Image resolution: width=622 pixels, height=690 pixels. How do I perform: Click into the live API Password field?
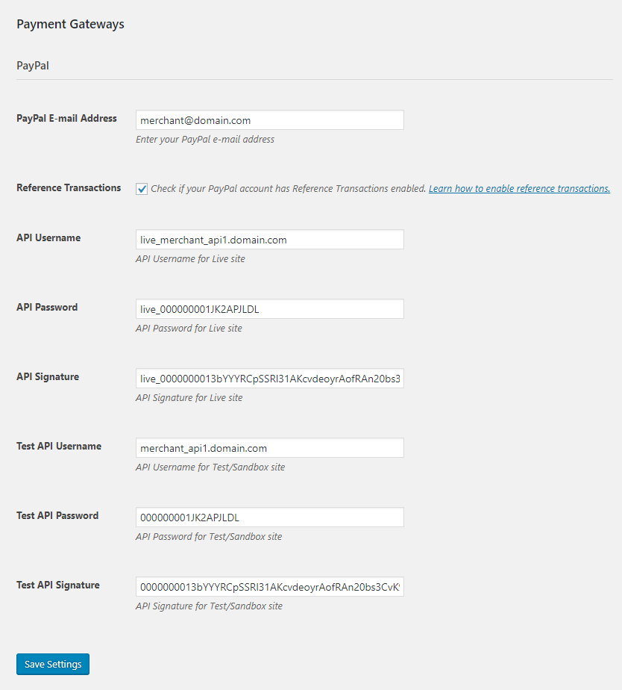269,309
